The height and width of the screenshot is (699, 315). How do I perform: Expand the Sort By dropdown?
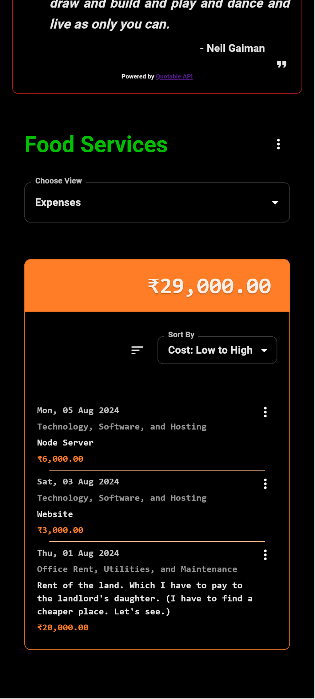(x=217, y=350)
